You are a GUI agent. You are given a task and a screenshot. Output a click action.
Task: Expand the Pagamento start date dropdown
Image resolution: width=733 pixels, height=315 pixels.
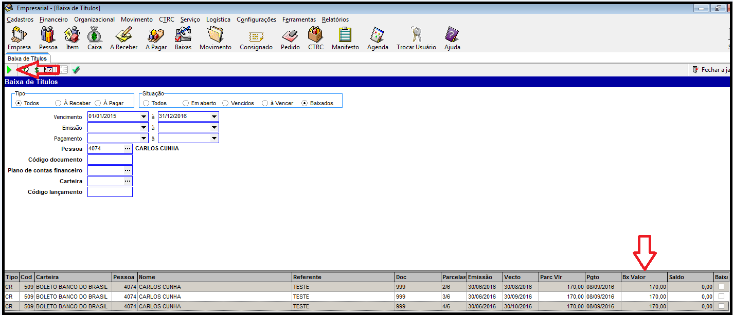(x=144, y=139)
